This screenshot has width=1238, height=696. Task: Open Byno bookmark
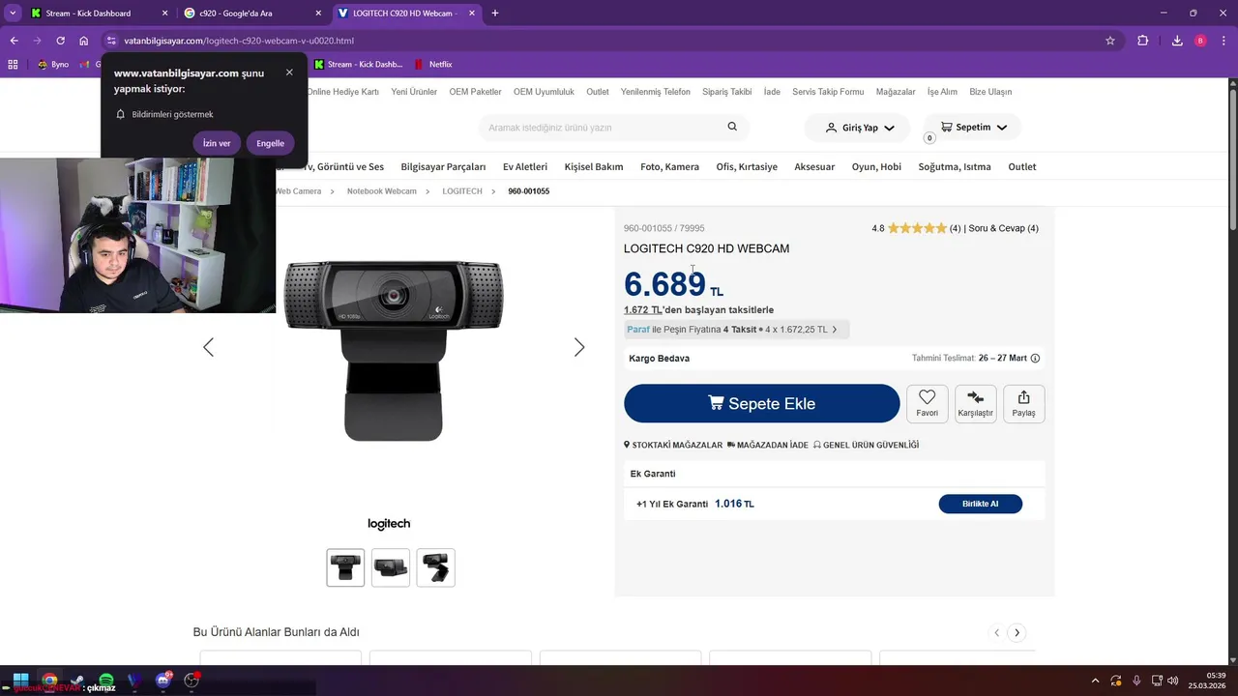(x=53, y=65)
